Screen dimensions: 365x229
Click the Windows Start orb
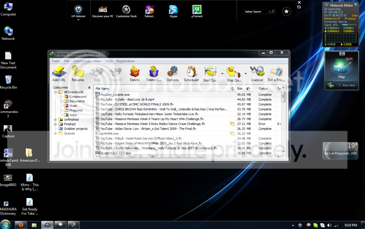[5, 225]
